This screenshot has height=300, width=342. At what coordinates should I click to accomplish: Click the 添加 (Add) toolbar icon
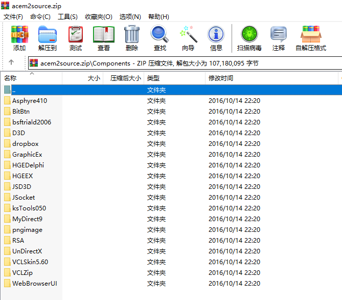click(x=19, y=34)
